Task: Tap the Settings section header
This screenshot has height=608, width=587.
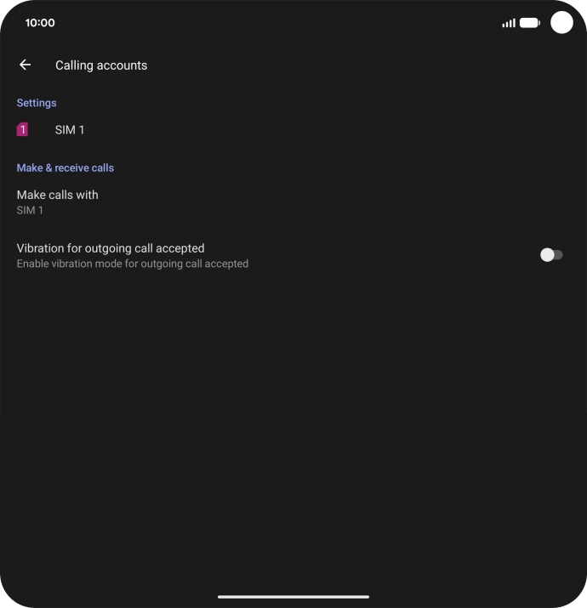Action: tap(37, 103)
